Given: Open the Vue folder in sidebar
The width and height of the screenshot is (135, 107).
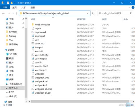Looking at the screenshot, I should click(x=11, y=40).
